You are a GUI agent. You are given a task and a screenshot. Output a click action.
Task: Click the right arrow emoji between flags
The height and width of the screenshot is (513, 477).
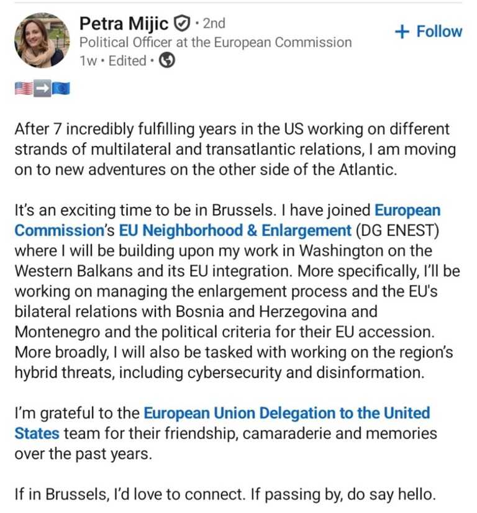pyautogui.click(x=42, y=89)
